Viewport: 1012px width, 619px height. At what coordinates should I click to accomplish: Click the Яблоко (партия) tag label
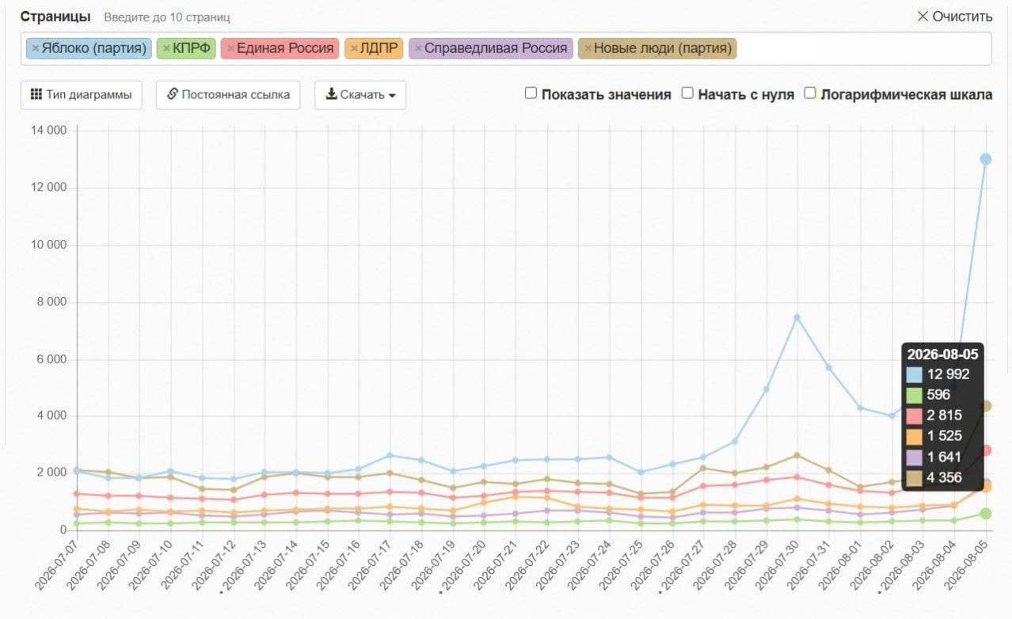click(x=93, y=48)
